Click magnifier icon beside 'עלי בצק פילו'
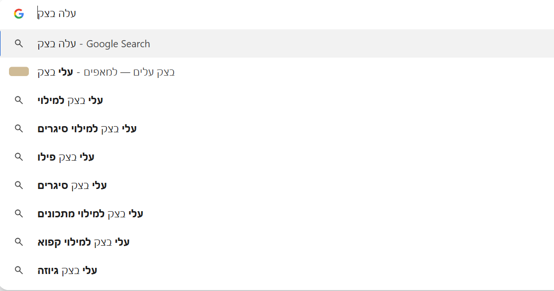The image size is (554, 291). click(x=19, y=157)
